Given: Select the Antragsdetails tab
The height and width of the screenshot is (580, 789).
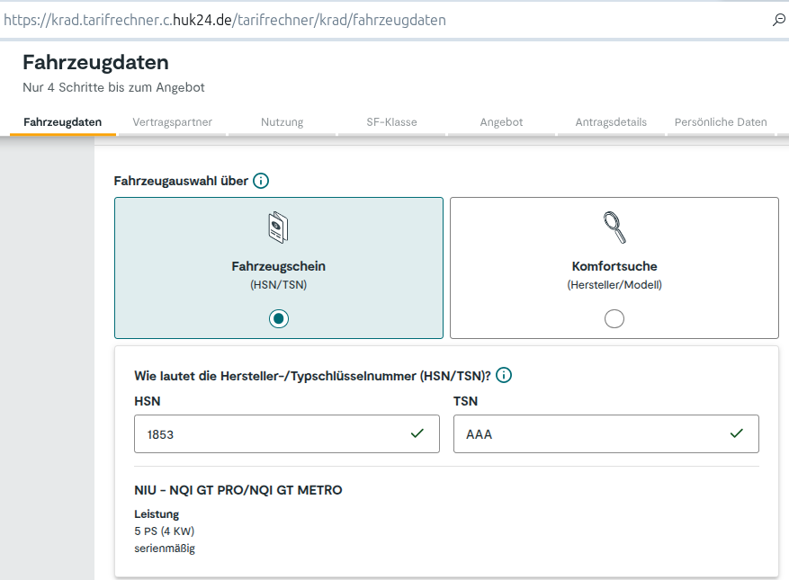Looking at the screenshot, I should tap(611, 122).
